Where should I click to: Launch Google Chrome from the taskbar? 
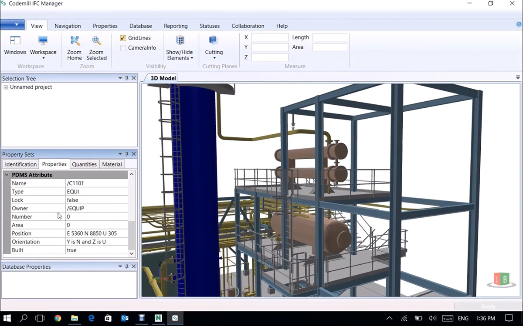pos(58,318)
